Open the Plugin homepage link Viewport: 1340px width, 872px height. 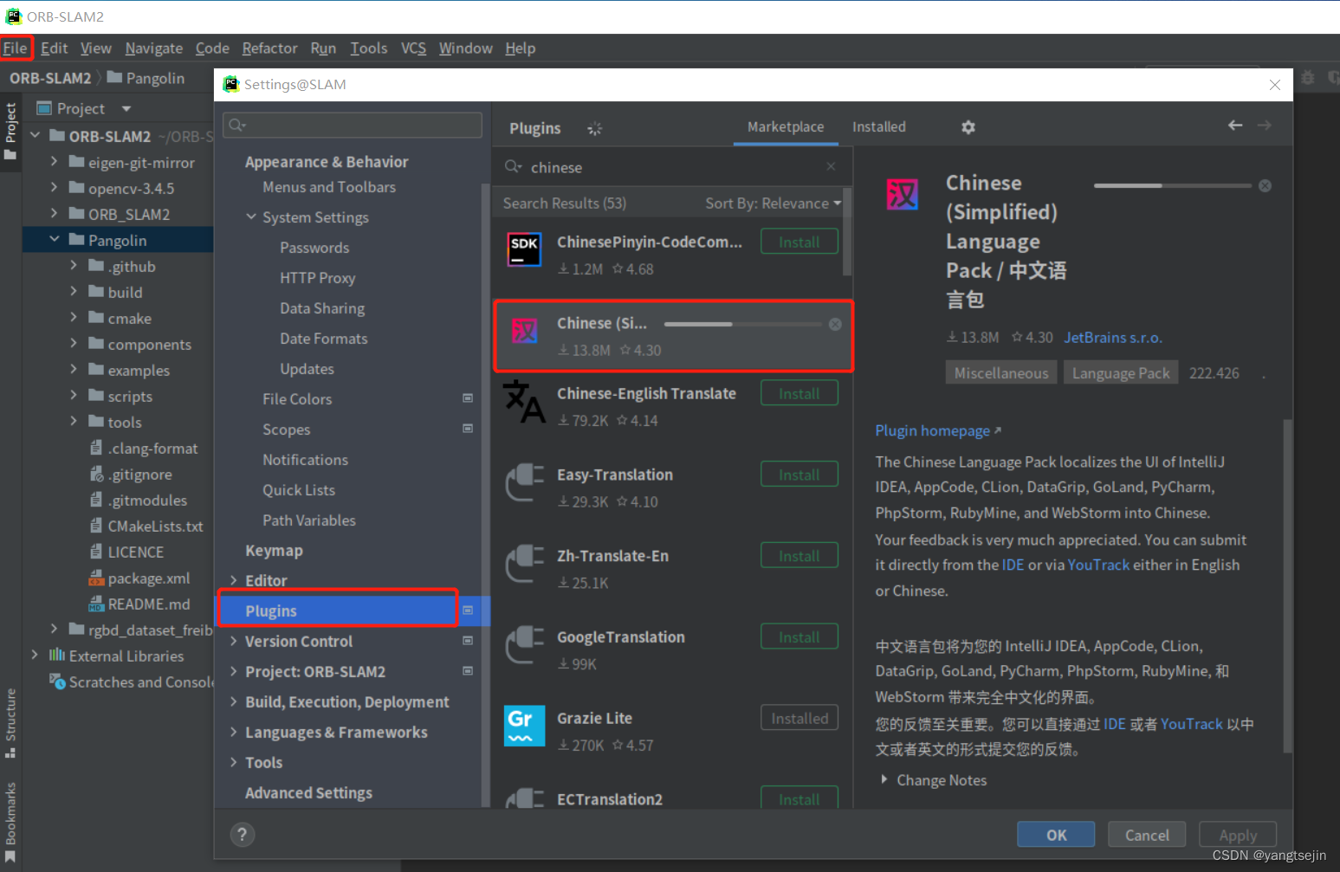click(x=937, y=430)
